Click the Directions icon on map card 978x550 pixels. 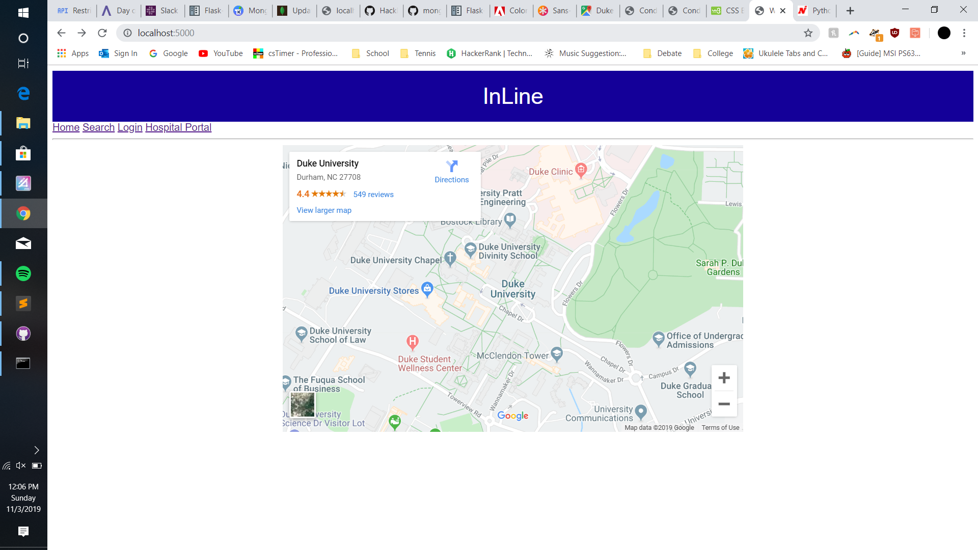[451, 167]
